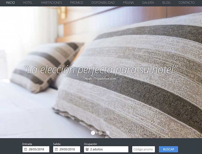This screenshot has height=154, width=202.
Task: Pick check-in date 28/05/2018 field
Action: point(36,149)
